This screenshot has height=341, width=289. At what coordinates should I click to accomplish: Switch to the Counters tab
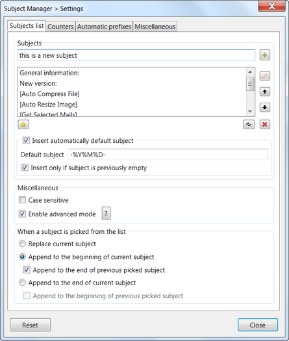pos(60,27)
